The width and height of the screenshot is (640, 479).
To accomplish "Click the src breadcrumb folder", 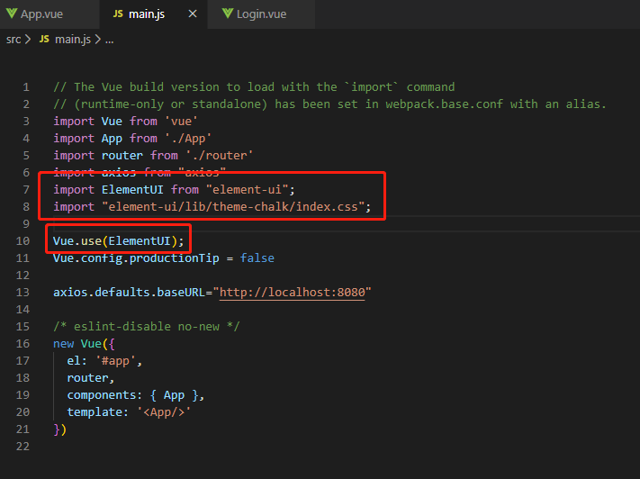I will click(x=14, y=40).
